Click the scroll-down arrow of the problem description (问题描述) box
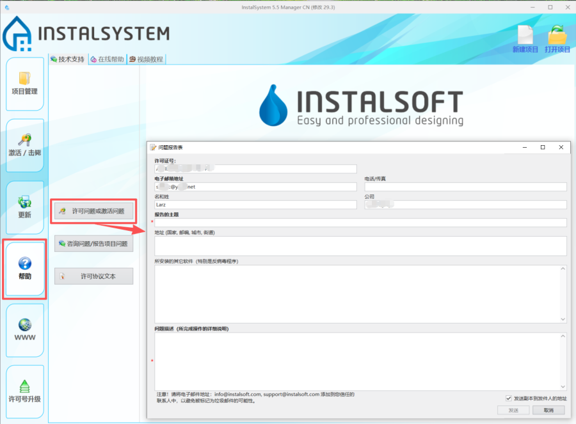This screenshot has width=576, height=424. click(x=563, y=386)
